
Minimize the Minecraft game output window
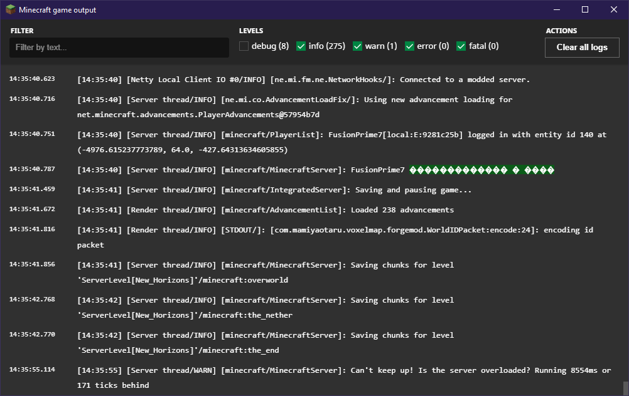pyautogui.click(x=556, y=10)
